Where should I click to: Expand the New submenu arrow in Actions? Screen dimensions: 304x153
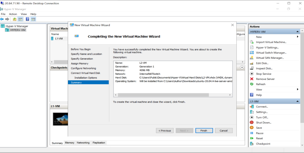tap(297, 37)
